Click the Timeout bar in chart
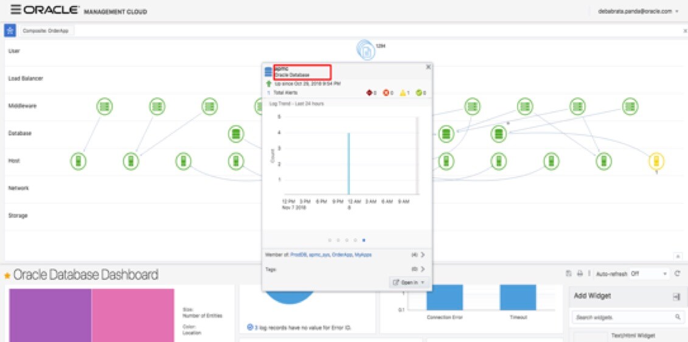Screen dimensions: 688x342 coord(518,297)
